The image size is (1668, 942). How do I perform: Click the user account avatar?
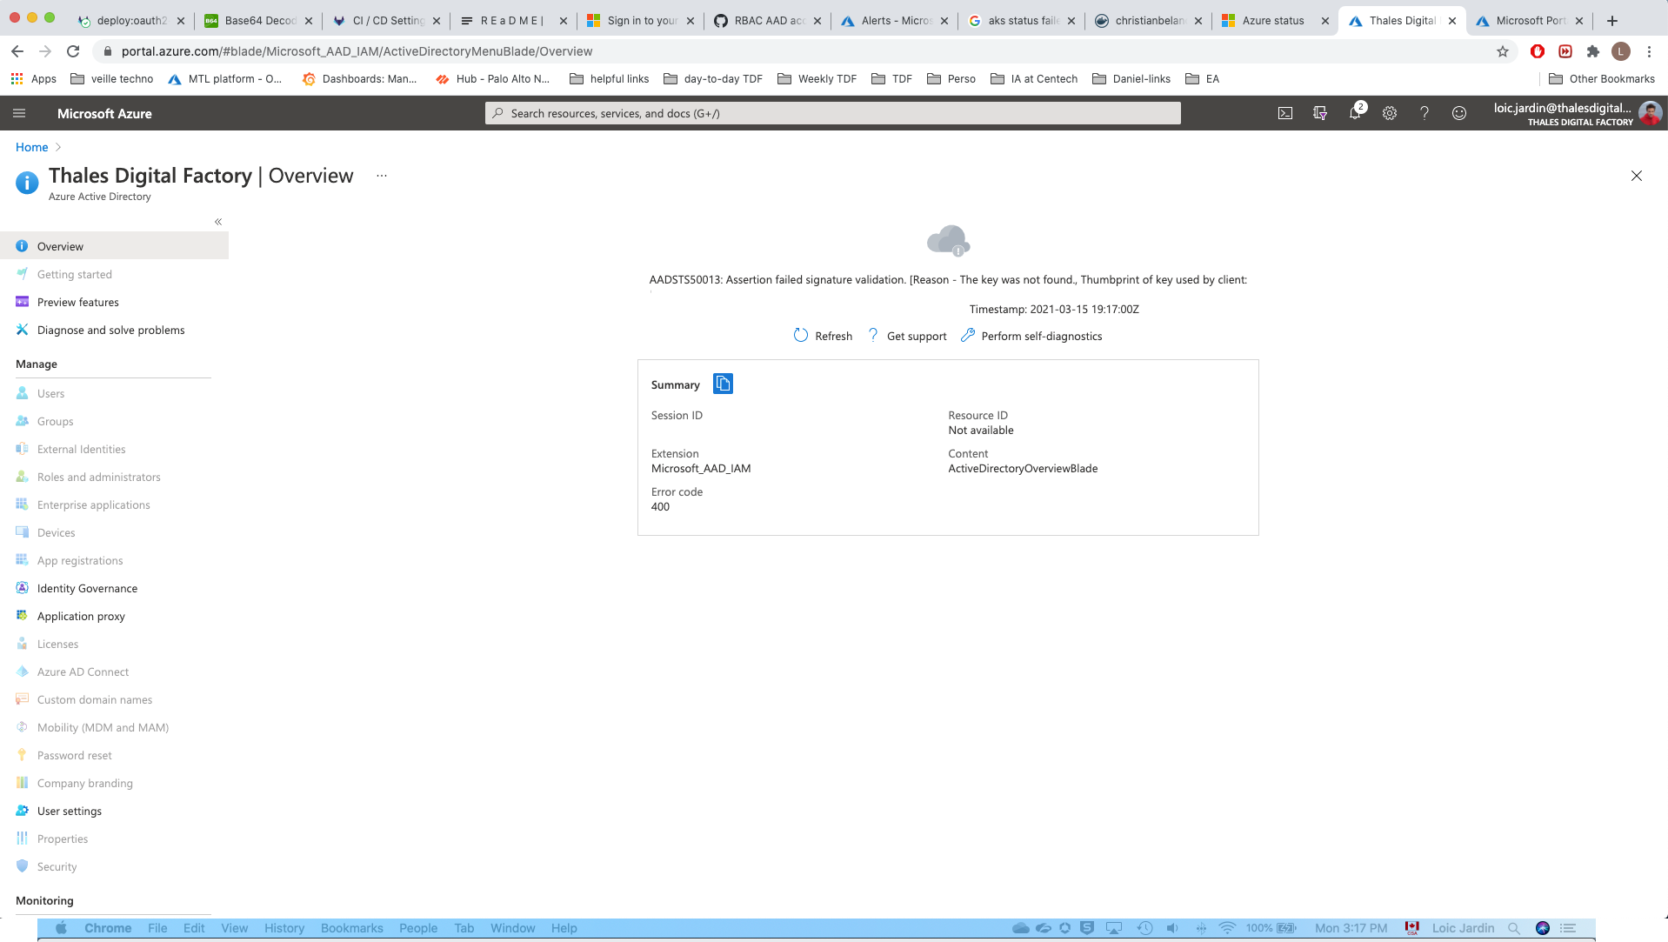click(1650, 113)
